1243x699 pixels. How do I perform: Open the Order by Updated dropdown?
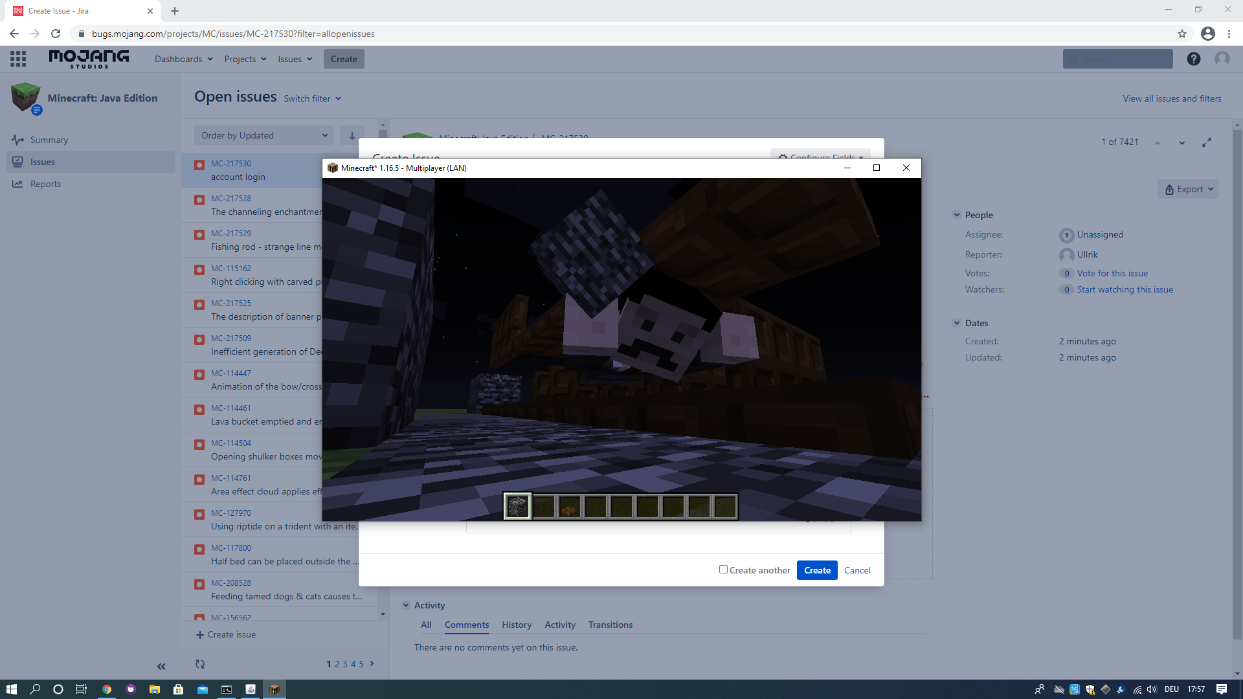263,135
